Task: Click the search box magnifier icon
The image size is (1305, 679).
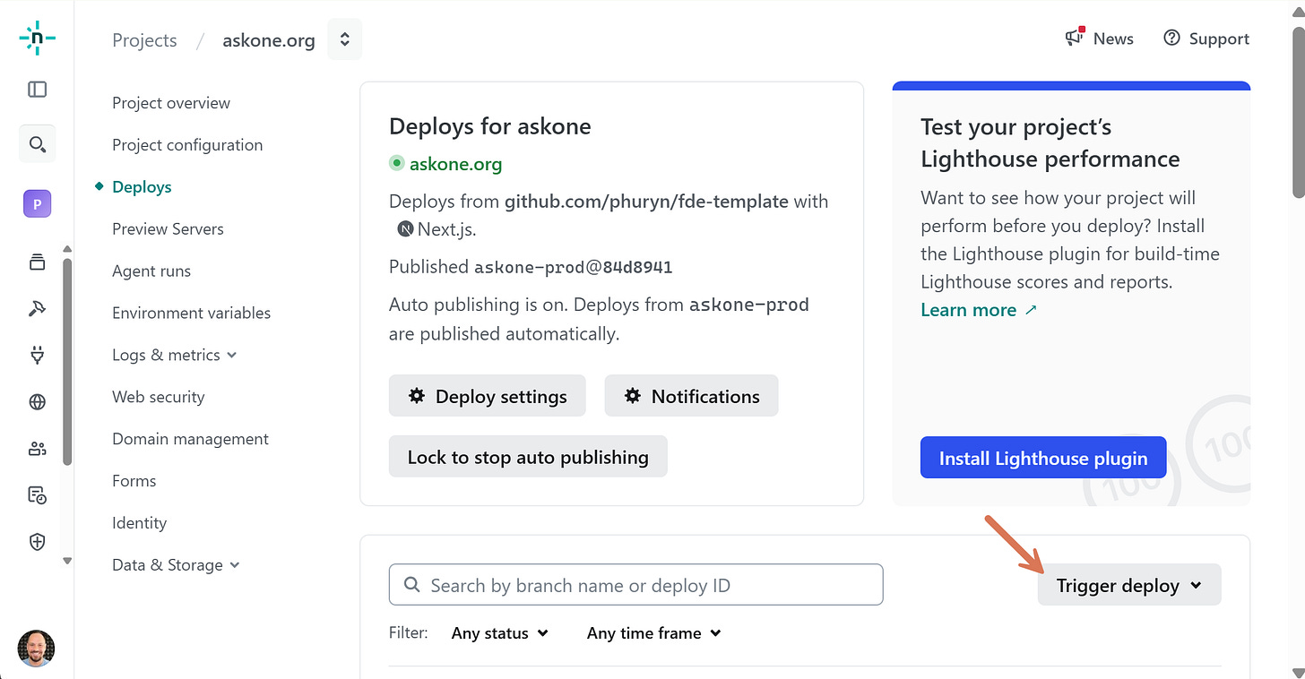Action: (412, 585)
